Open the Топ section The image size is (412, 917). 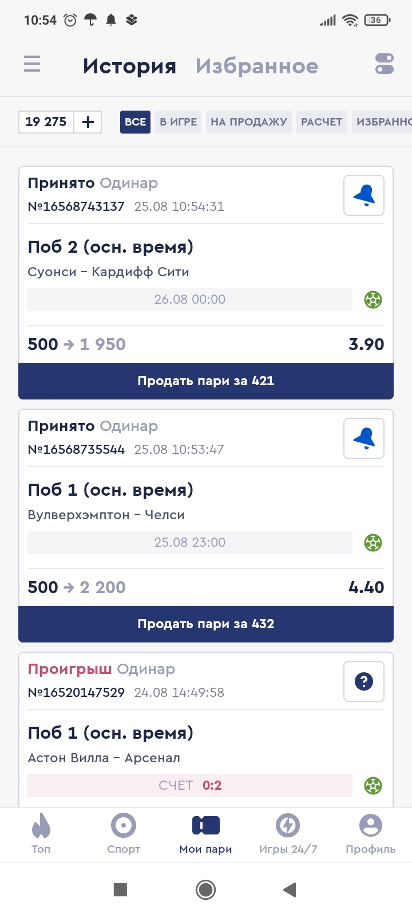point(41,834)
